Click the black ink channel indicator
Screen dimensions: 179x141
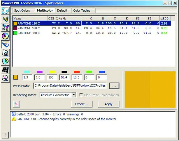tap(64, 72)
